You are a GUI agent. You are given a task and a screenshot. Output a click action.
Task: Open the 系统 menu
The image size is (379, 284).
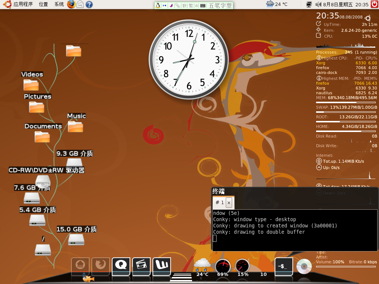(x=59, y=4)
